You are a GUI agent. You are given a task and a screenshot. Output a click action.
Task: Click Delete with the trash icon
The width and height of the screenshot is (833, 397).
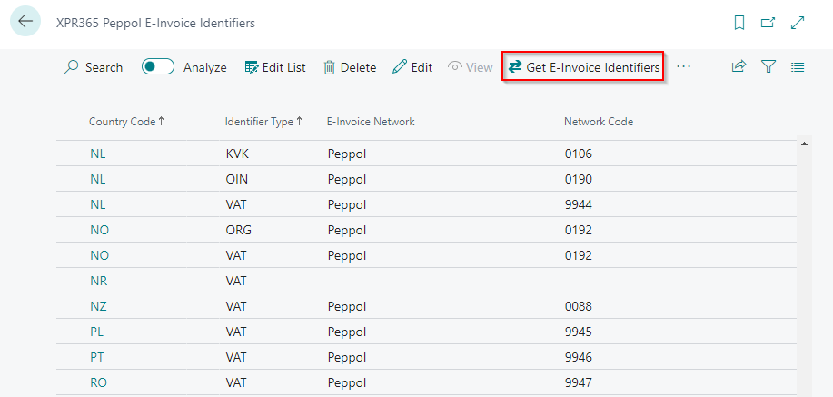(350, 67)
